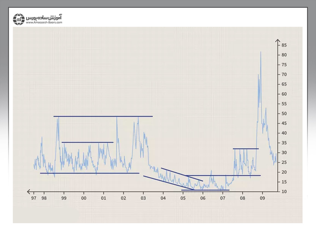Select the long resistance line near 48 level

click(x=103, y=116)
